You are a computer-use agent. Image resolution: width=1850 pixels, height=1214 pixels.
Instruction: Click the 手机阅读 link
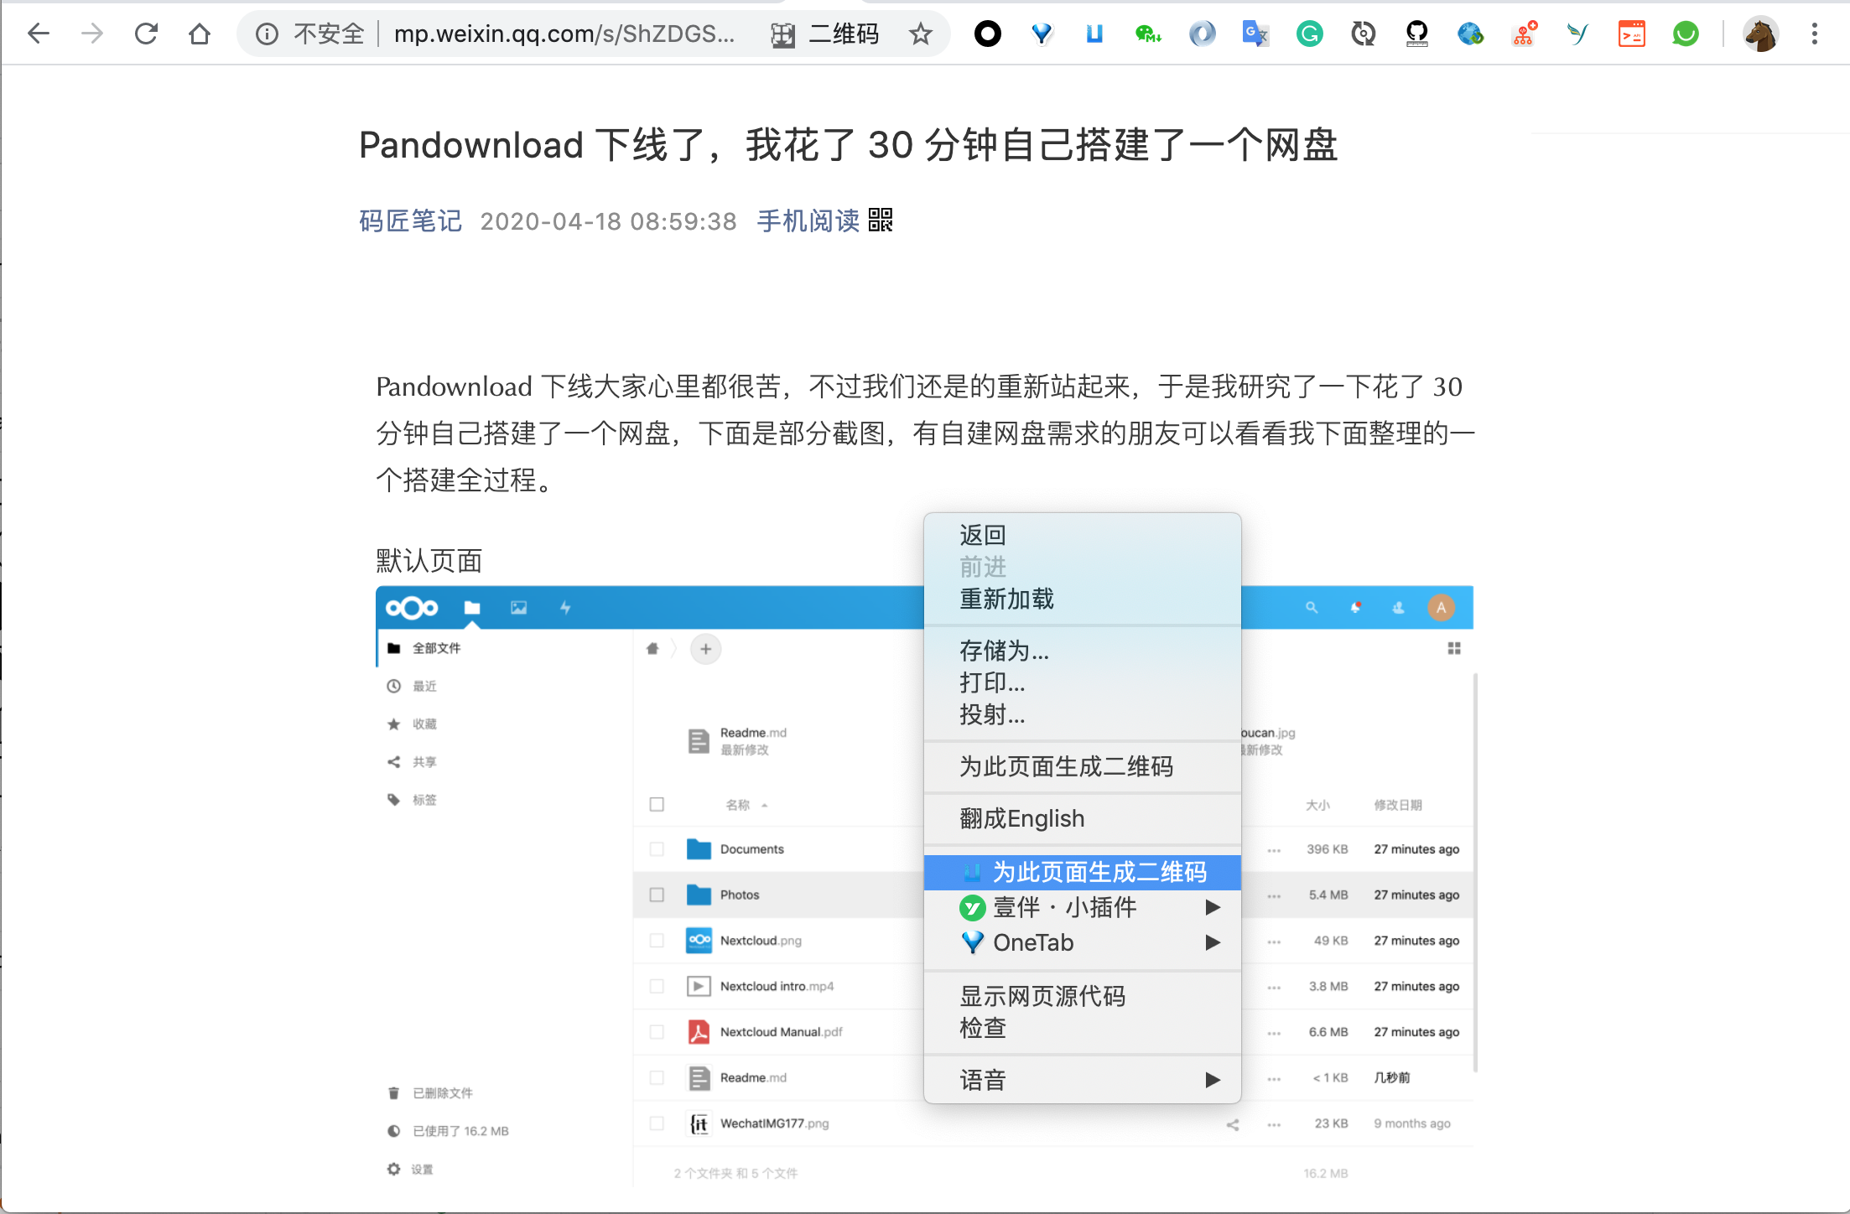click(x=808, y=220)
